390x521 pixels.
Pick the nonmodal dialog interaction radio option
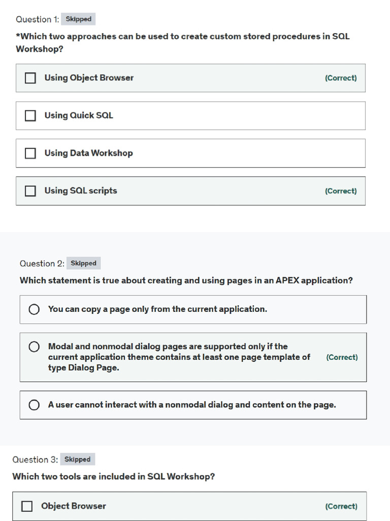point(34,405)
